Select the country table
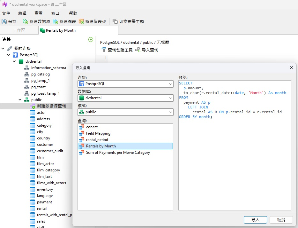298x228 pixels. (43, 138)
